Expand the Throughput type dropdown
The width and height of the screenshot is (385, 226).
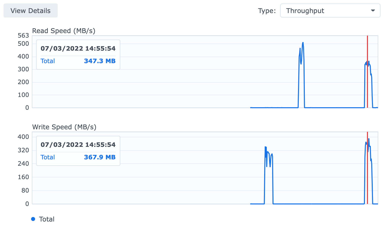(330, 11)
